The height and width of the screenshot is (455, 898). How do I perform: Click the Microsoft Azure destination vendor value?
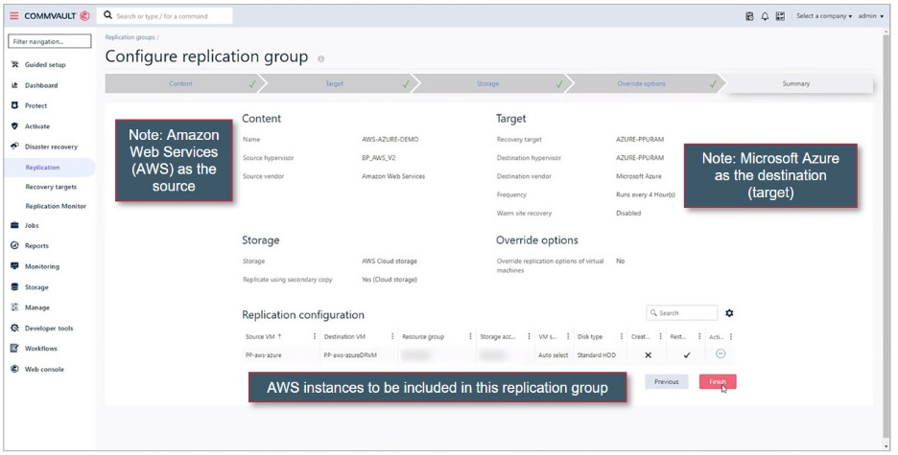639,176
